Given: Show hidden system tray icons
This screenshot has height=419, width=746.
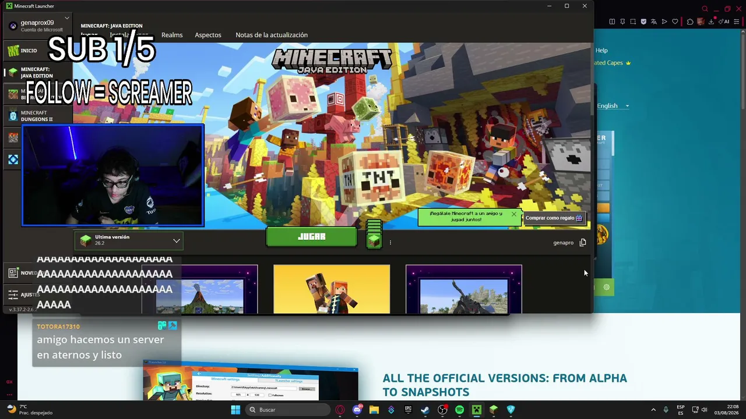Looking at the screenshot, I should pyautogui.click(x=653, y=410).
